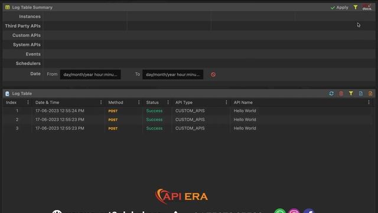Click the Log Table yellow filter icon

pyautogui.click(x=351, y=93)
